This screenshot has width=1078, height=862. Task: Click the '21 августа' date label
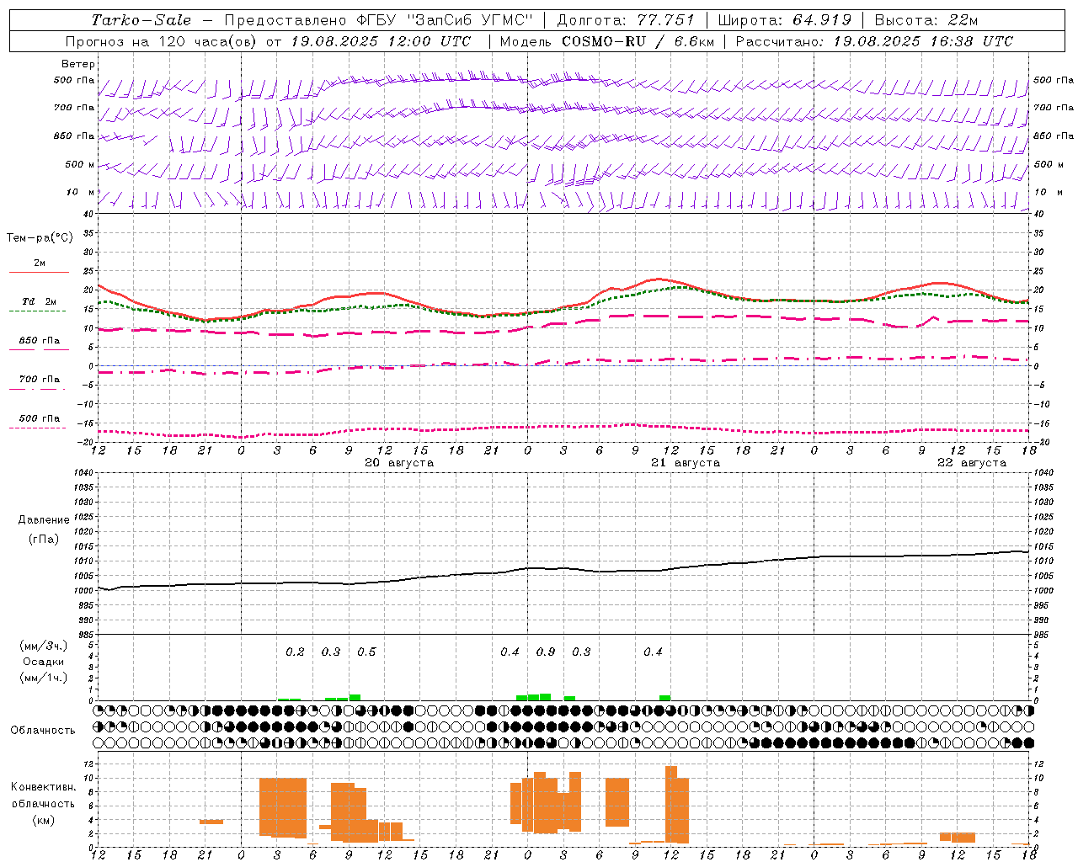686,463
